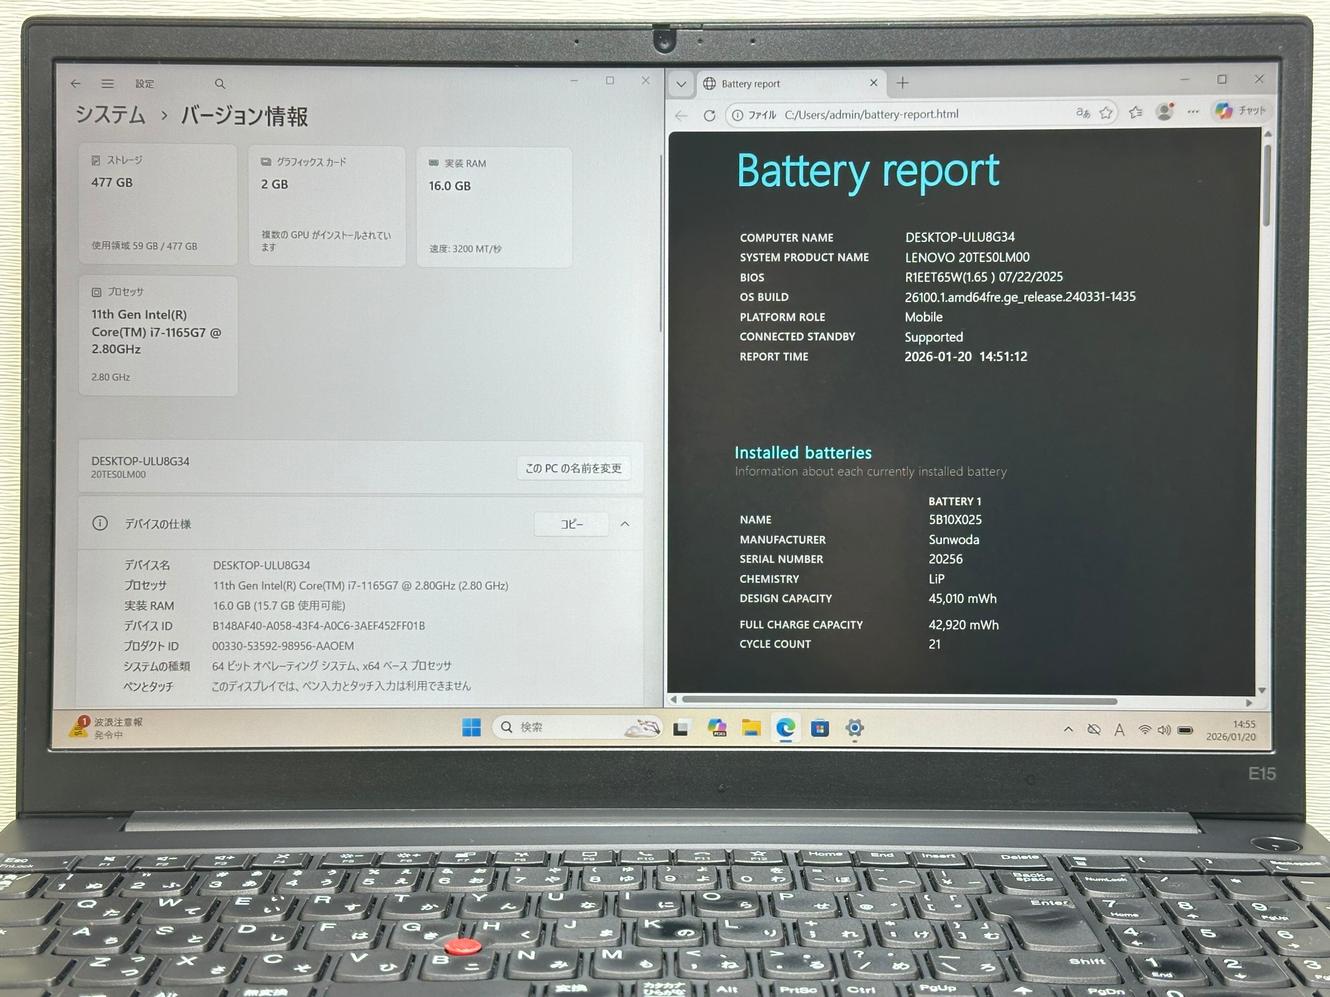The height and width of the screenshot is (997, 1330).
Task: Expand the Edge tab actions dropdown arrow
Action: [x=681, y=84]
